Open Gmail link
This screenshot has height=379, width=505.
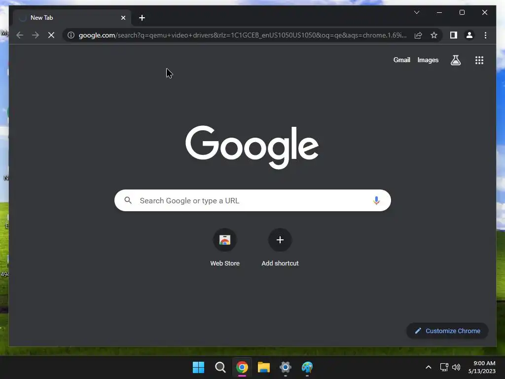tap(401, 60)
